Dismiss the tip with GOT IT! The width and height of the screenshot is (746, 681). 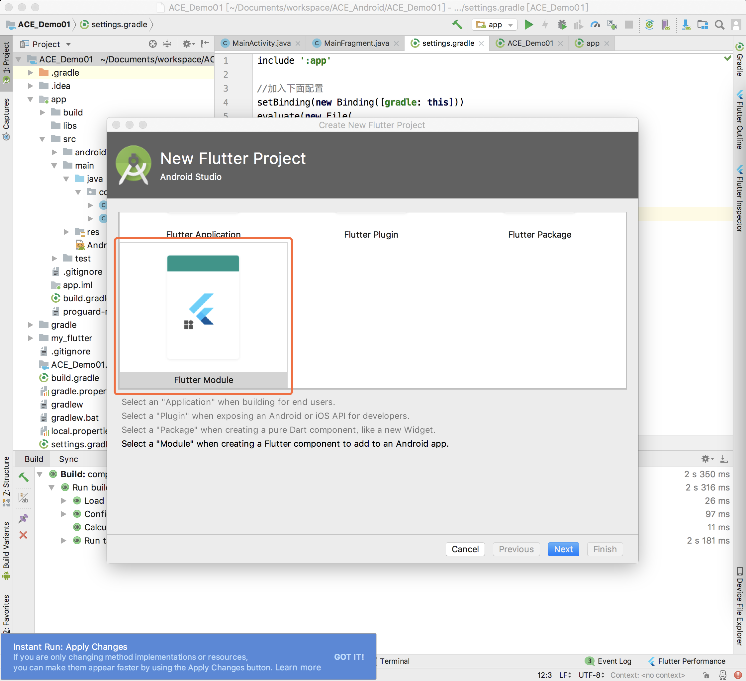[x=348, y=657]
